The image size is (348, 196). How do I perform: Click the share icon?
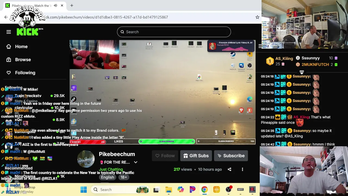pos(229,169)
